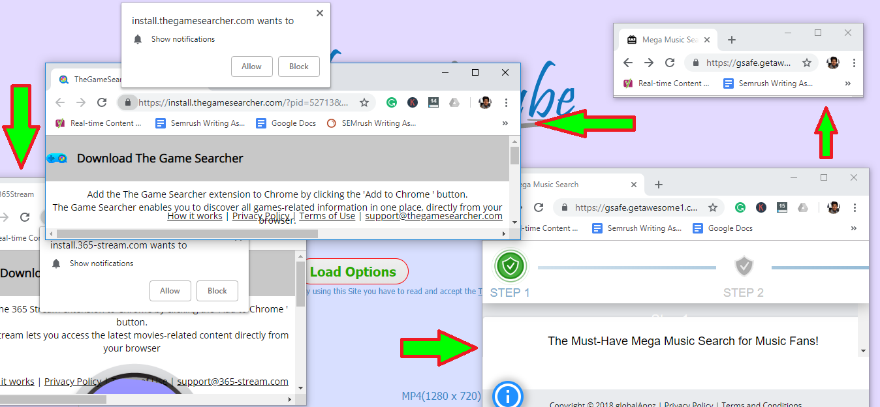Open Real-time Content bookmark in small Mega Music window
Image resolution: width=880 pixels, height=407 pixels.
666,83
